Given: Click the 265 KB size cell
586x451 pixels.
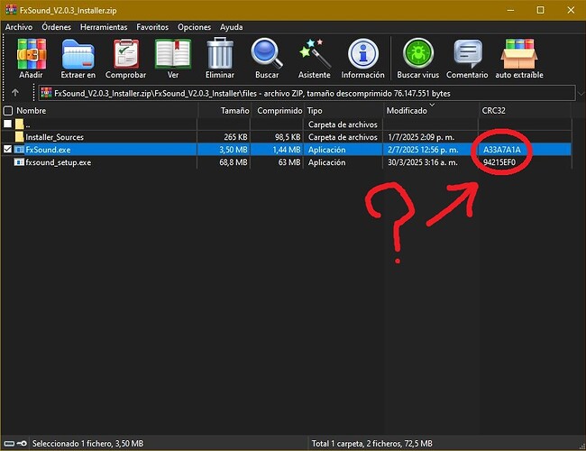Looking at the screenshot, I should 235,137.
